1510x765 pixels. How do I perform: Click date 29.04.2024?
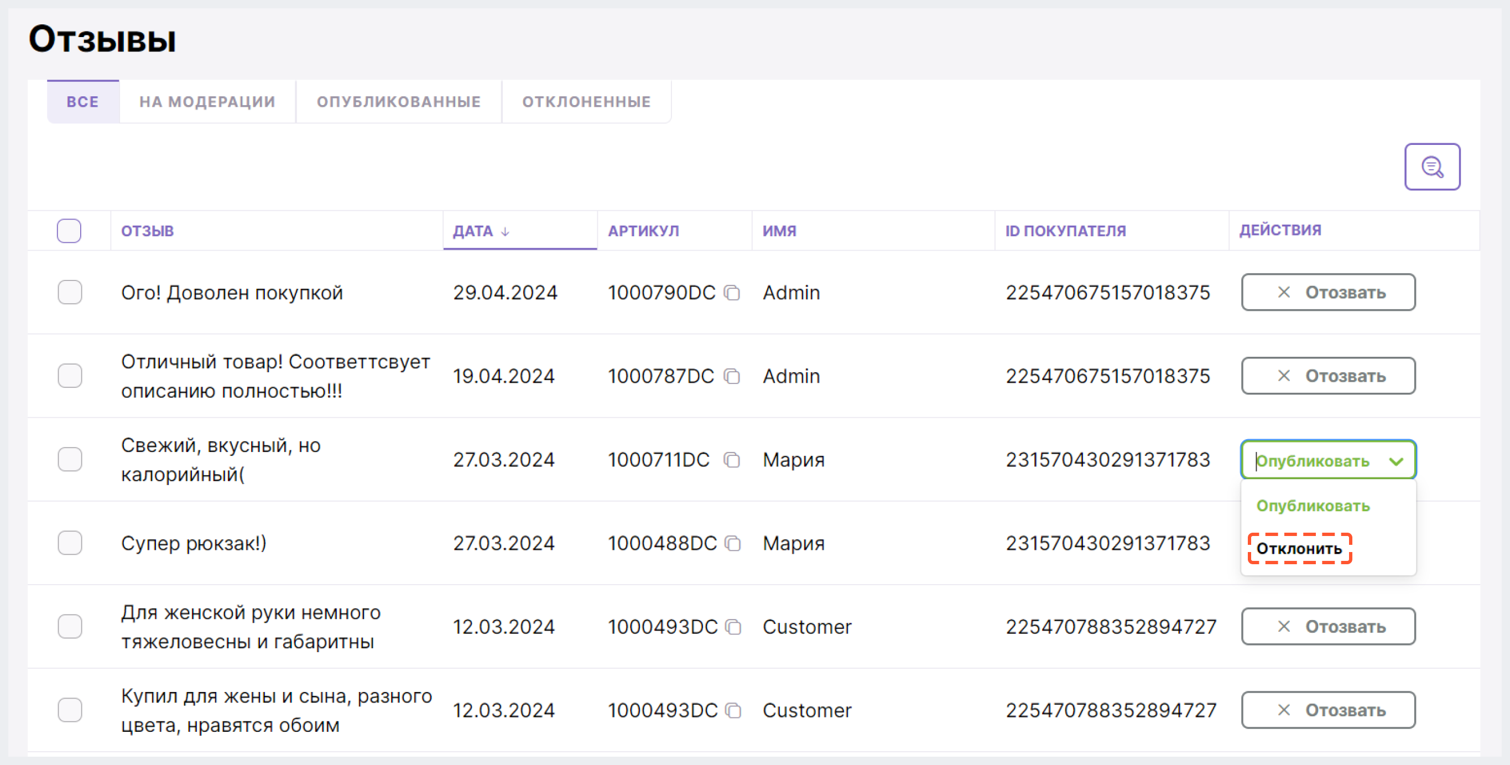(504, 293)
